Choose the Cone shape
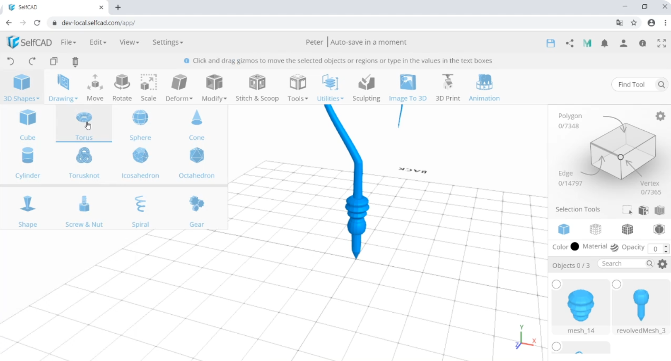 point(197,124)
